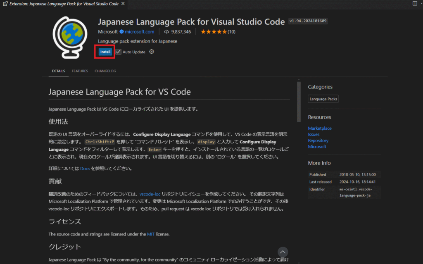
Task: Click the split editor icon
Action: coord(415,4)
